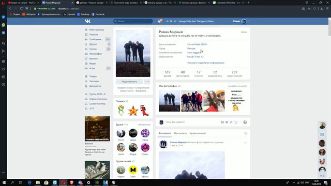The image size is (331, 186).
Task: Click the Редактировать button under profile photo
Action: tap(129, 82)
